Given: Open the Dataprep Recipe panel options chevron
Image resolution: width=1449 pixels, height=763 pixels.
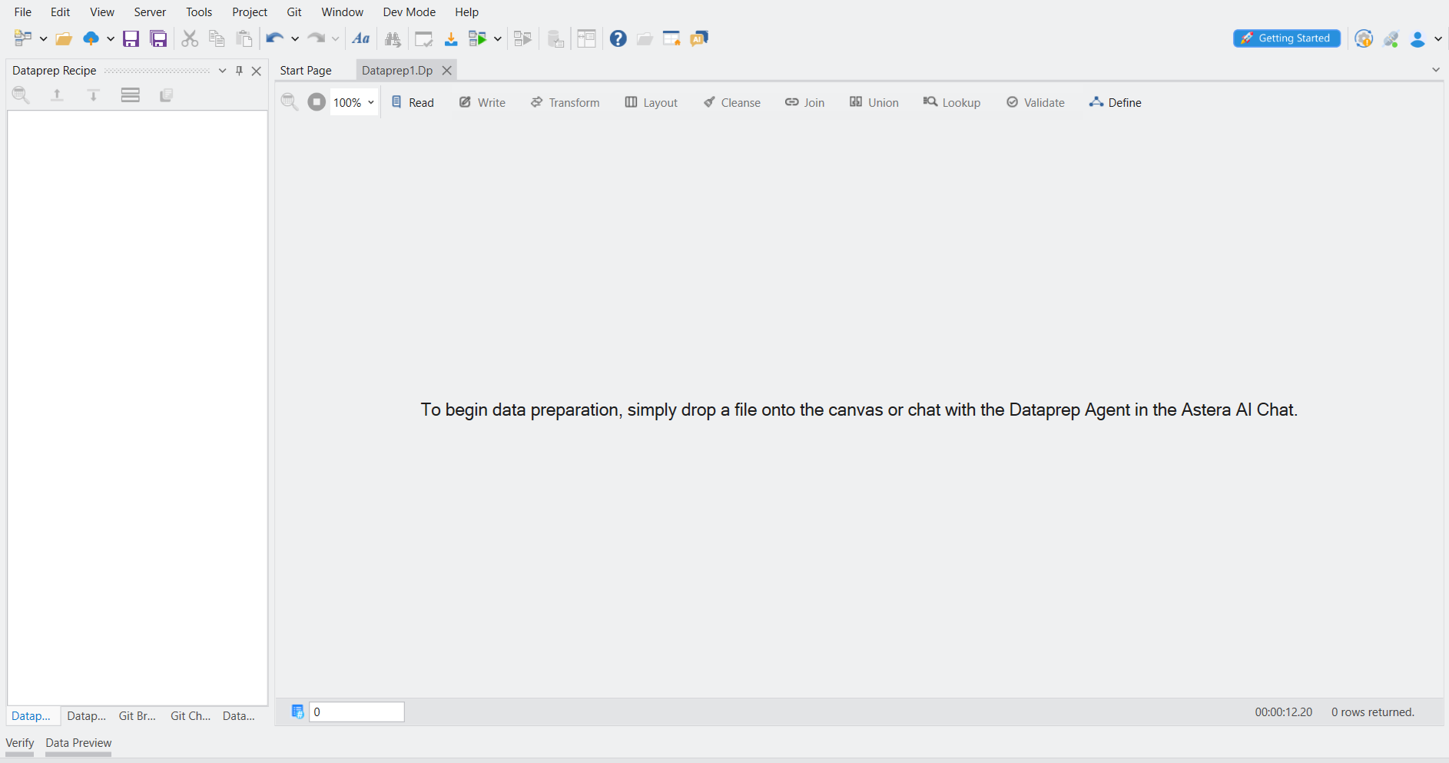Looking at the screenshot, I should pyautogui.click(x=222, y=71).
